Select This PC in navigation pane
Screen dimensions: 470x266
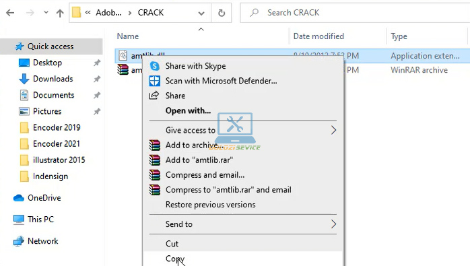[x=40, y=220]
